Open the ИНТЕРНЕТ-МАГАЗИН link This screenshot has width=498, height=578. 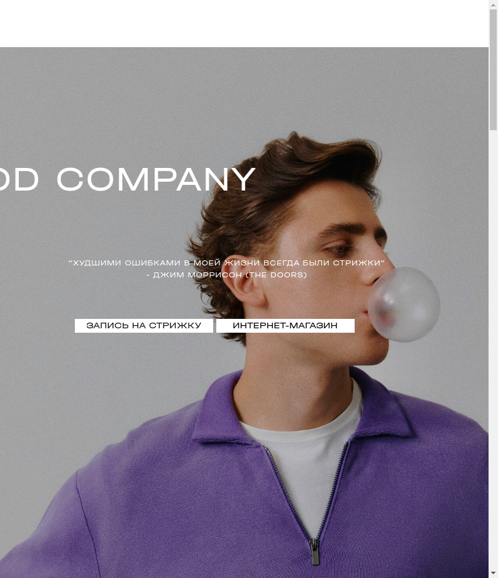point(285,326)
